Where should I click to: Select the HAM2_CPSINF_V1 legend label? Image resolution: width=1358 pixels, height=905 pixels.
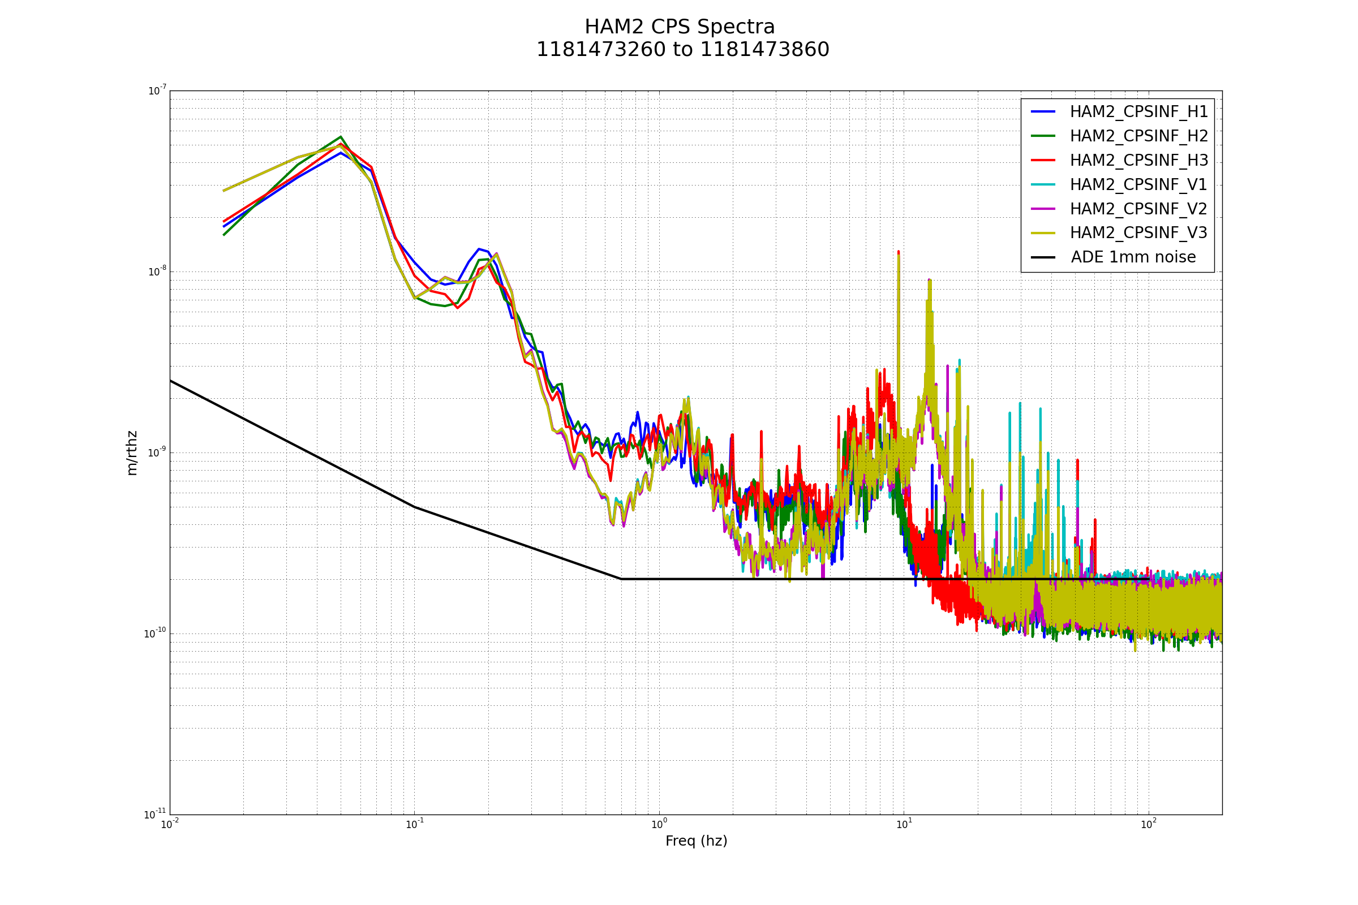coord(1138,185)
